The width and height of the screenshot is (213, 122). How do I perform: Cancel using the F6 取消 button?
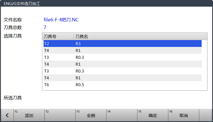pyautogui.click(x=183, y=115)
